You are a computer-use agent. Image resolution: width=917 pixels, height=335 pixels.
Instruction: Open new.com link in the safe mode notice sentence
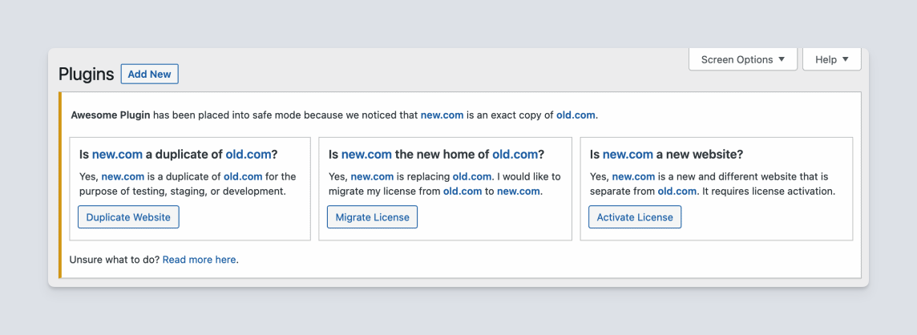[442, 115]
